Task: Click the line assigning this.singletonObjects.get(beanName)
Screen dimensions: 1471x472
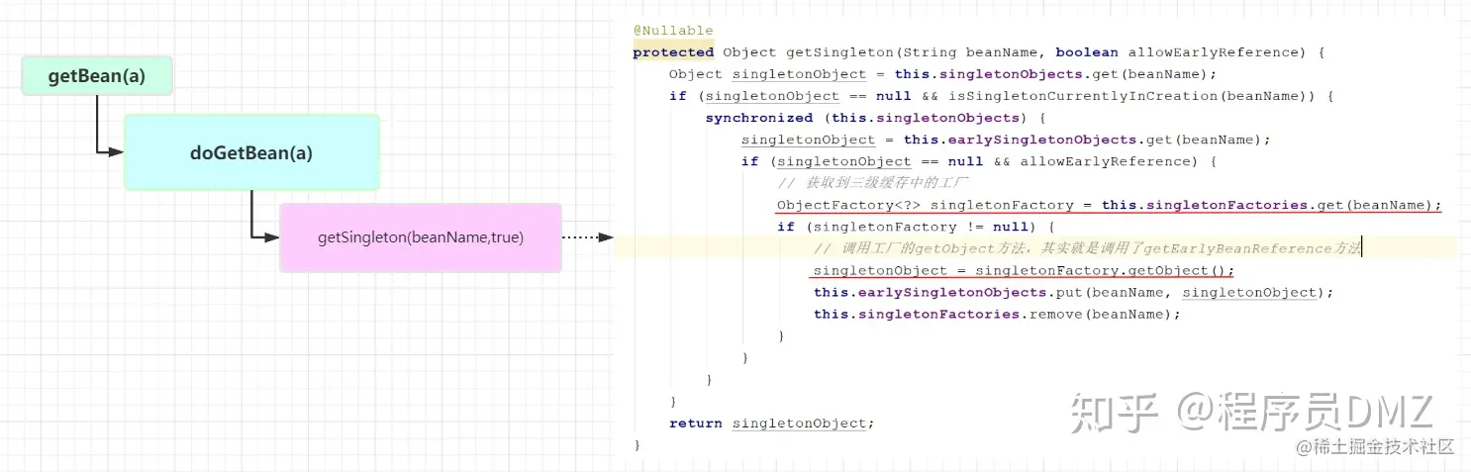Action: click(942, 74)
